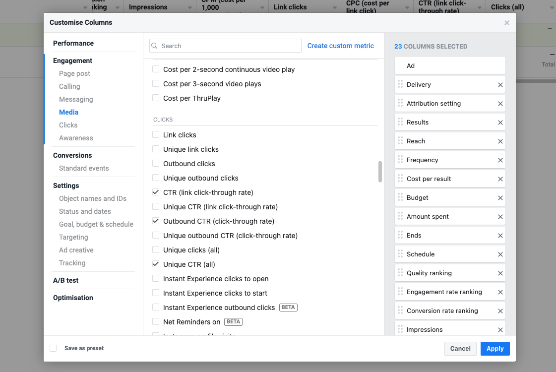Open the Impressions column header dropdown

tap(189, 8)
